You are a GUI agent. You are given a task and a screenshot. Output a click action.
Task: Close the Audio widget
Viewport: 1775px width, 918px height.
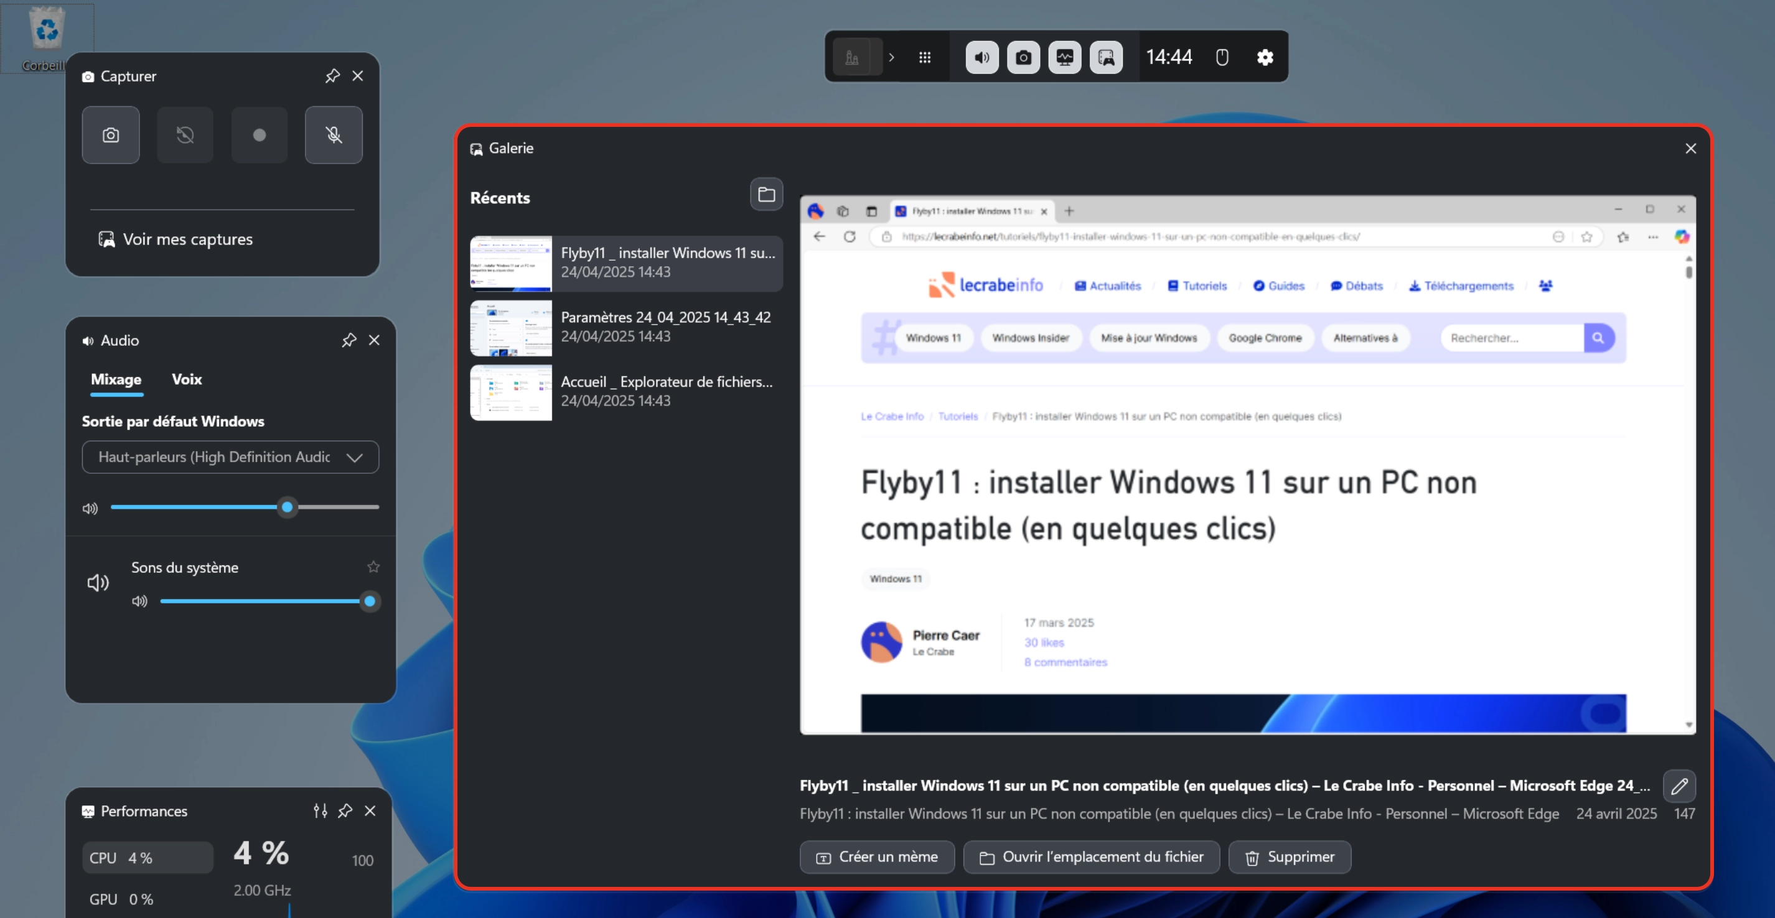pyautogui.click(x=374, y=340)
